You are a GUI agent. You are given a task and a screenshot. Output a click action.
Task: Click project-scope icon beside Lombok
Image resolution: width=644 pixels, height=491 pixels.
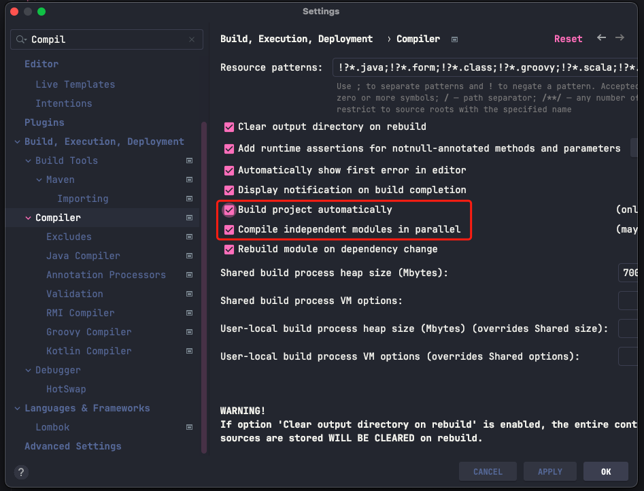pos(189,427)
